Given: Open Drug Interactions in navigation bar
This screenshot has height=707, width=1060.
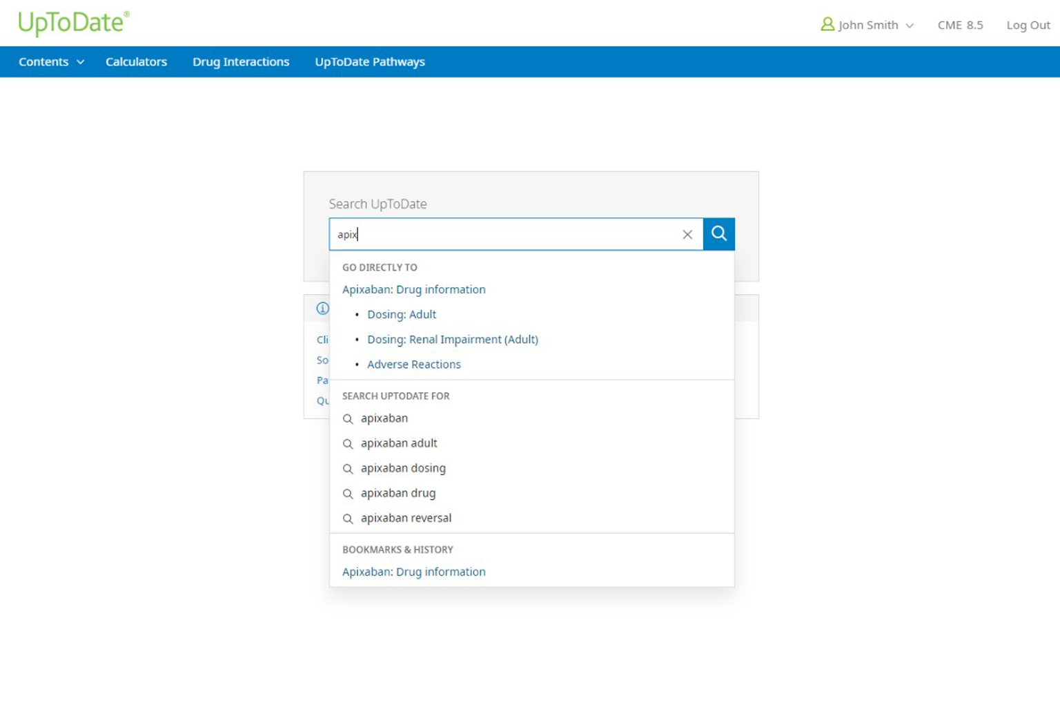Looking at the screenshot, I should click(241, 62).
